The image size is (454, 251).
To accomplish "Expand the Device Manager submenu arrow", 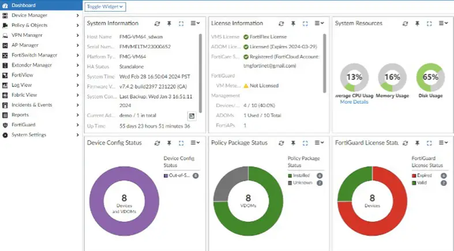I will coord(78,16).
